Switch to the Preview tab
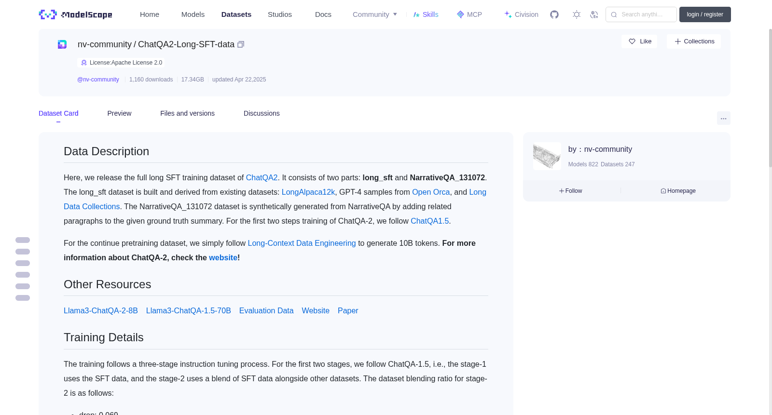Image resolution: width=772 pixels, height=415 pixels. coord(119,113)
